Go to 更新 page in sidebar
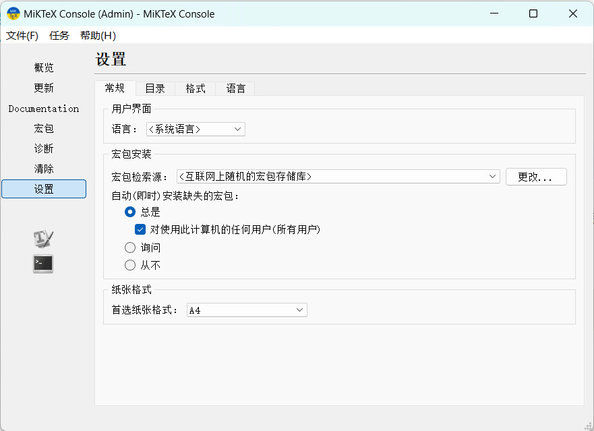594x431 pixels. [44, 88]
